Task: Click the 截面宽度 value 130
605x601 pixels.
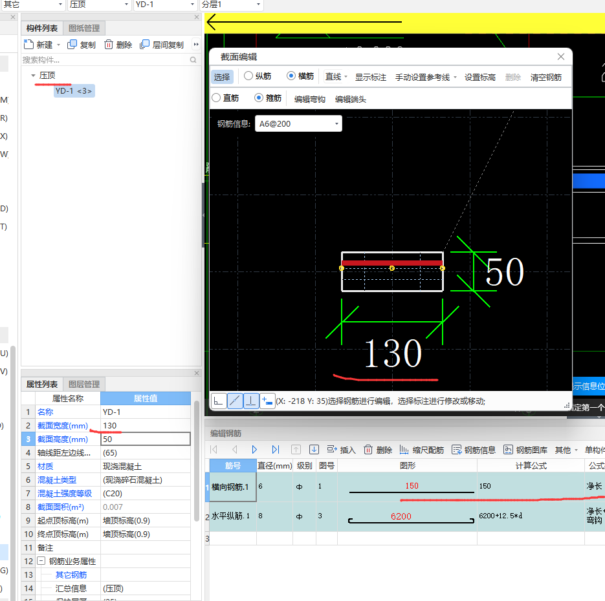Action: pyautogui.click(x=146, y=425)
